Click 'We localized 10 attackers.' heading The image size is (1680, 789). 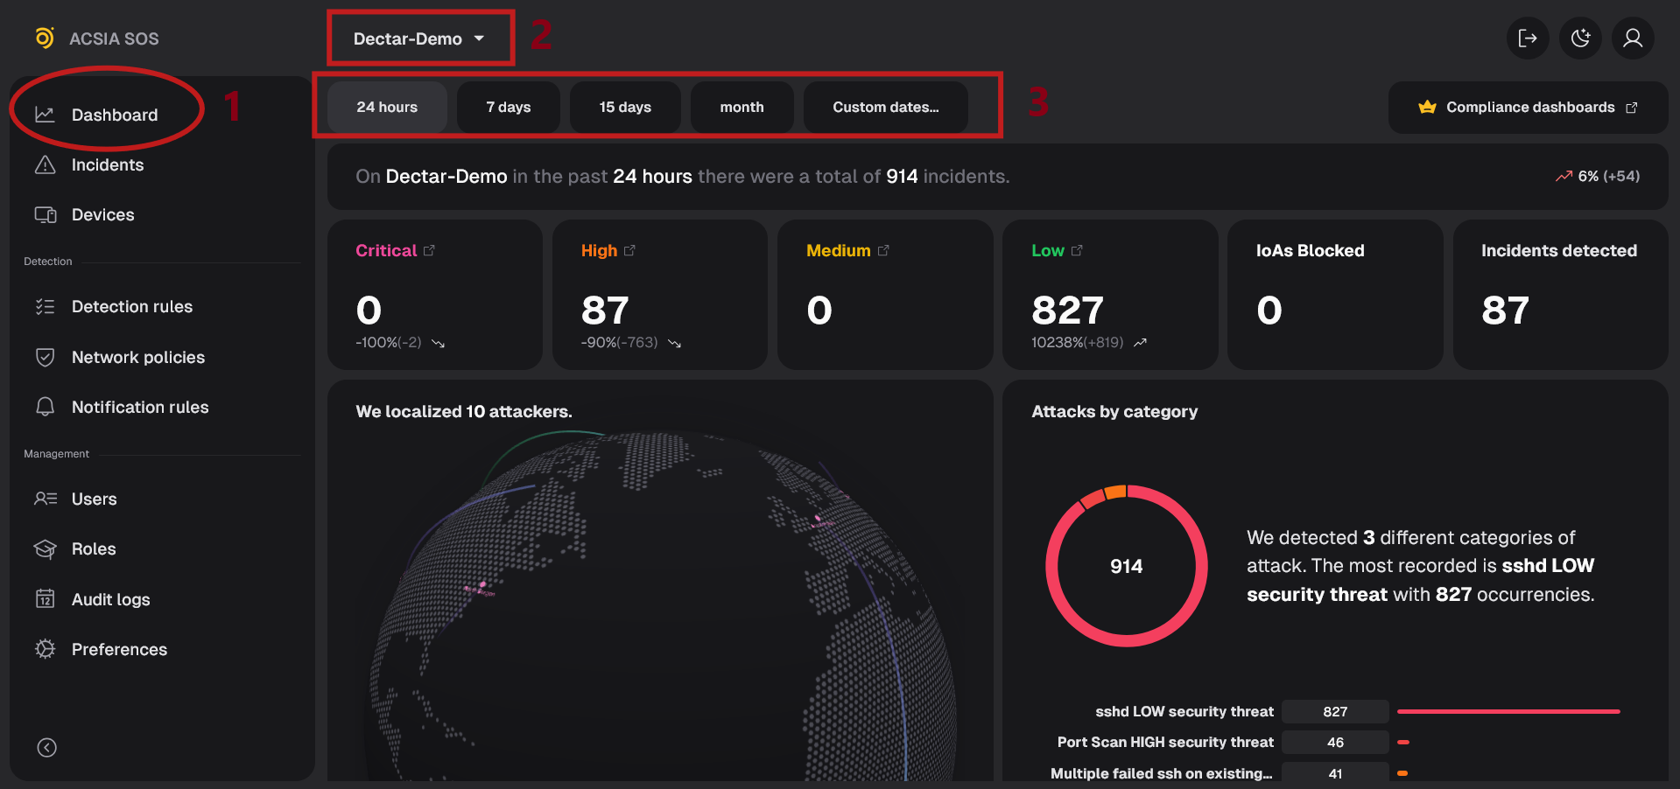(x=464, y=411)
